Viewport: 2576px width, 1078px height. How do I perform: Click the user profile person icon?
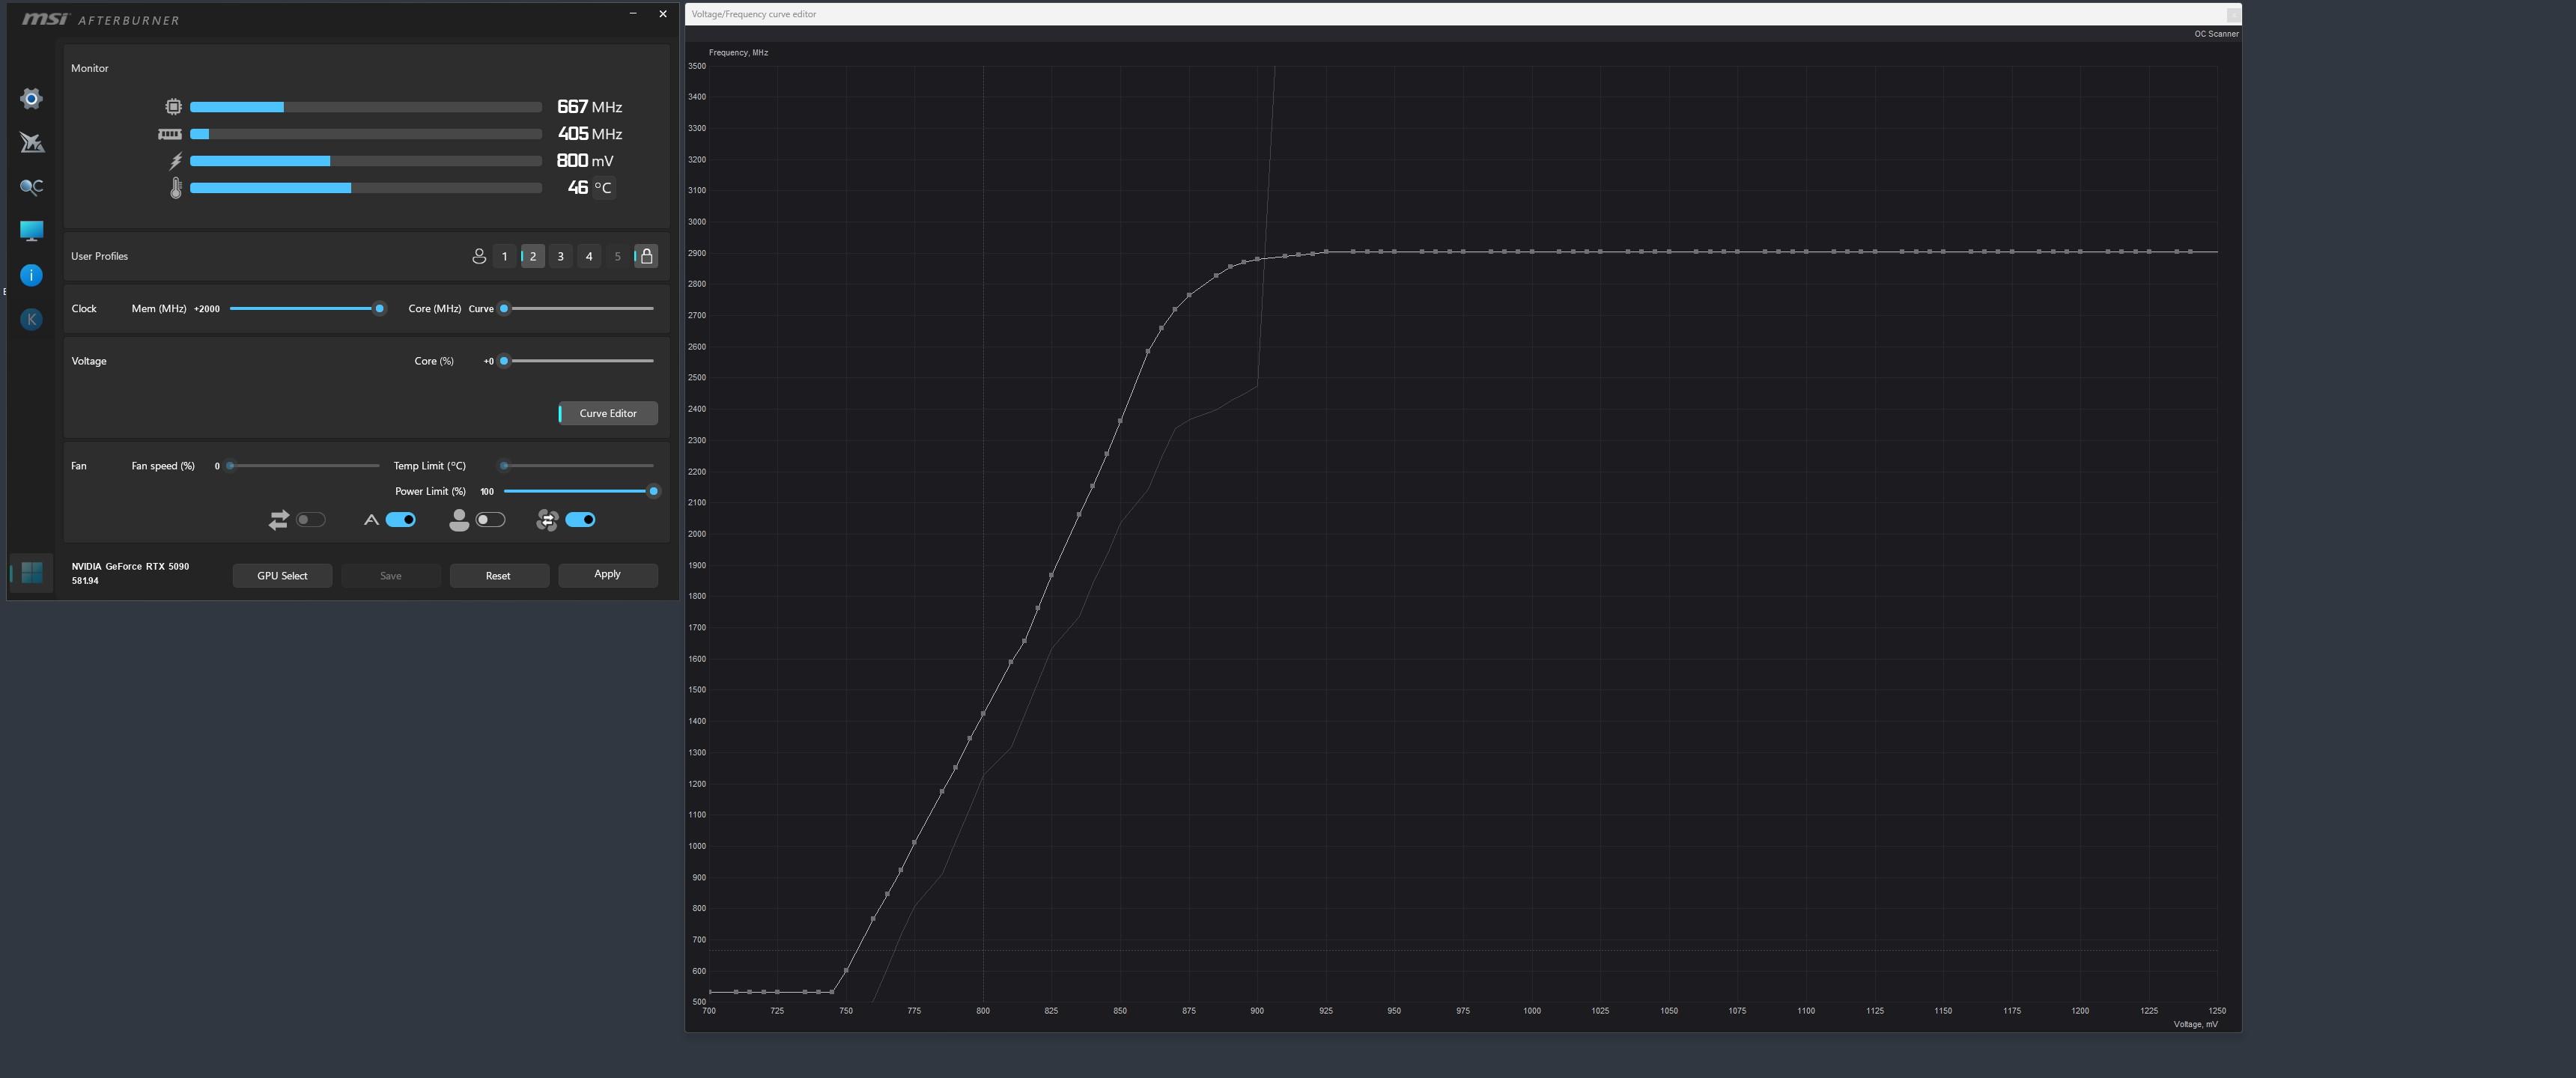click(479, 256)
